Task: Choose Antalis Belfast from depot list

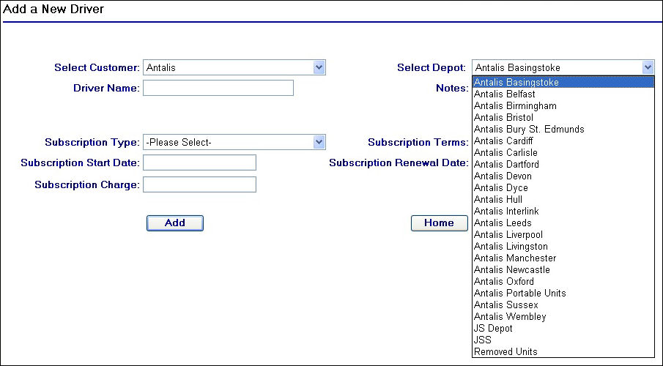Action: 563,94
